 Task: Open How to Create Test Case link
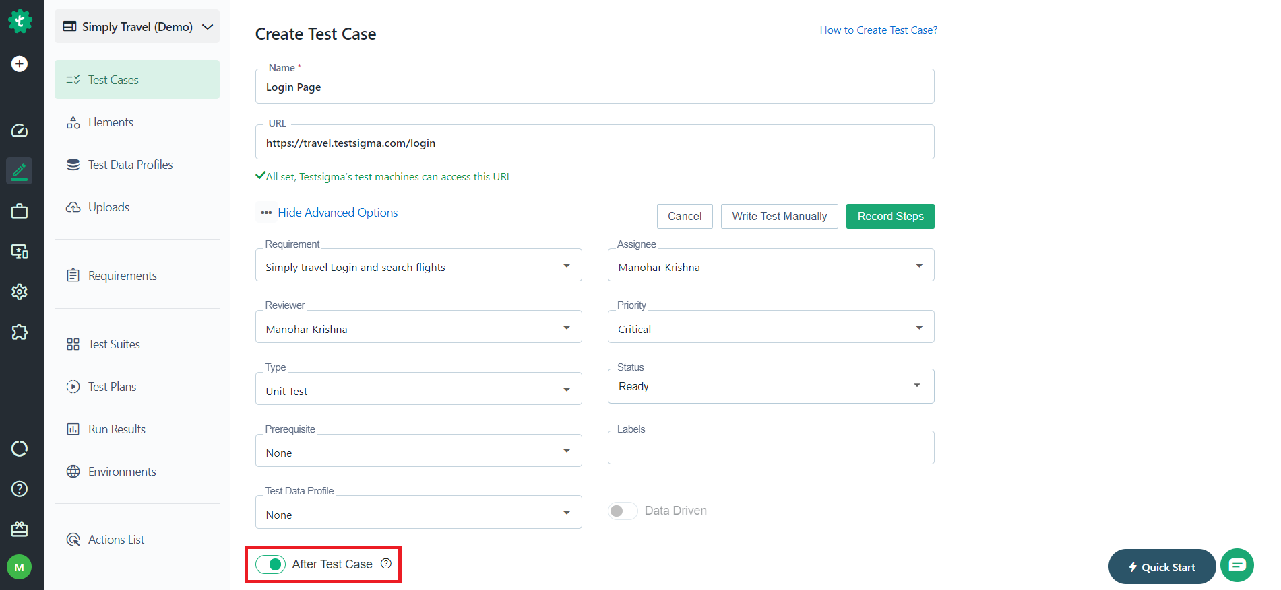[x=879, y=30]
